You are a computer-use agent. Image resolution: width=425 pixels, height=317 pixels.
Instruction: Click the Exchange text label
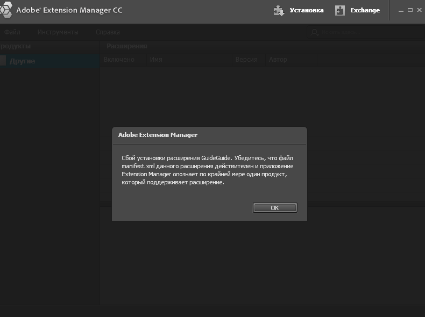pyautogui.click(x=365, y=10)
